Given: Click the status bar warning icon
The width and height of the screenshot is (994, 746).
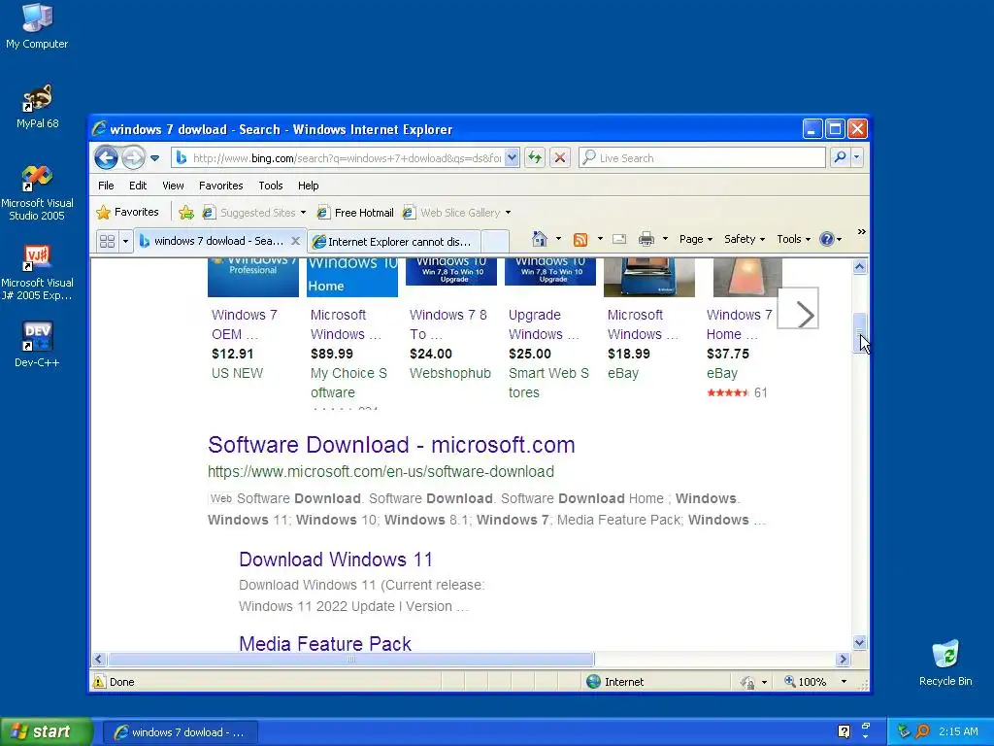Looking at the screenshot, I should pyautogui.click(x=99, y=682).
